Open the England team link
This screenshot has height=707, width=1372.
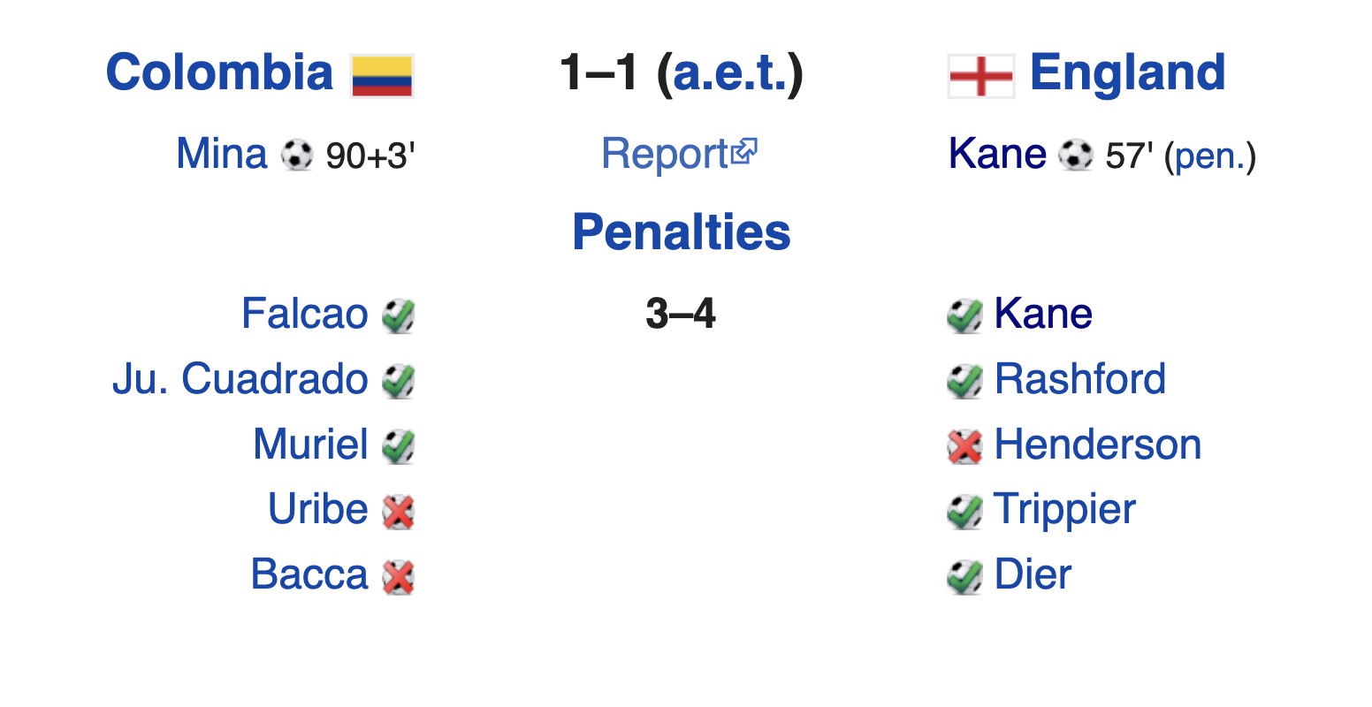pos(1128,72)
